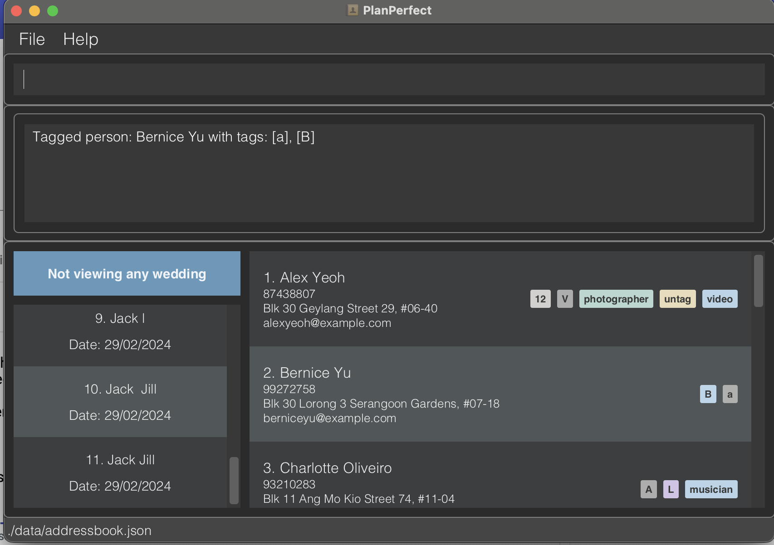The image size is (774, 545).
Task: Click date 29/02/2024 under wedding 9
Action: 120,345
